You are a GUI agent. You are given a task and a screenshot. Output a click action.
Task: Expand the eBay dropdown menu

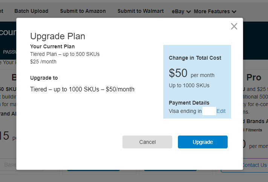181,11
